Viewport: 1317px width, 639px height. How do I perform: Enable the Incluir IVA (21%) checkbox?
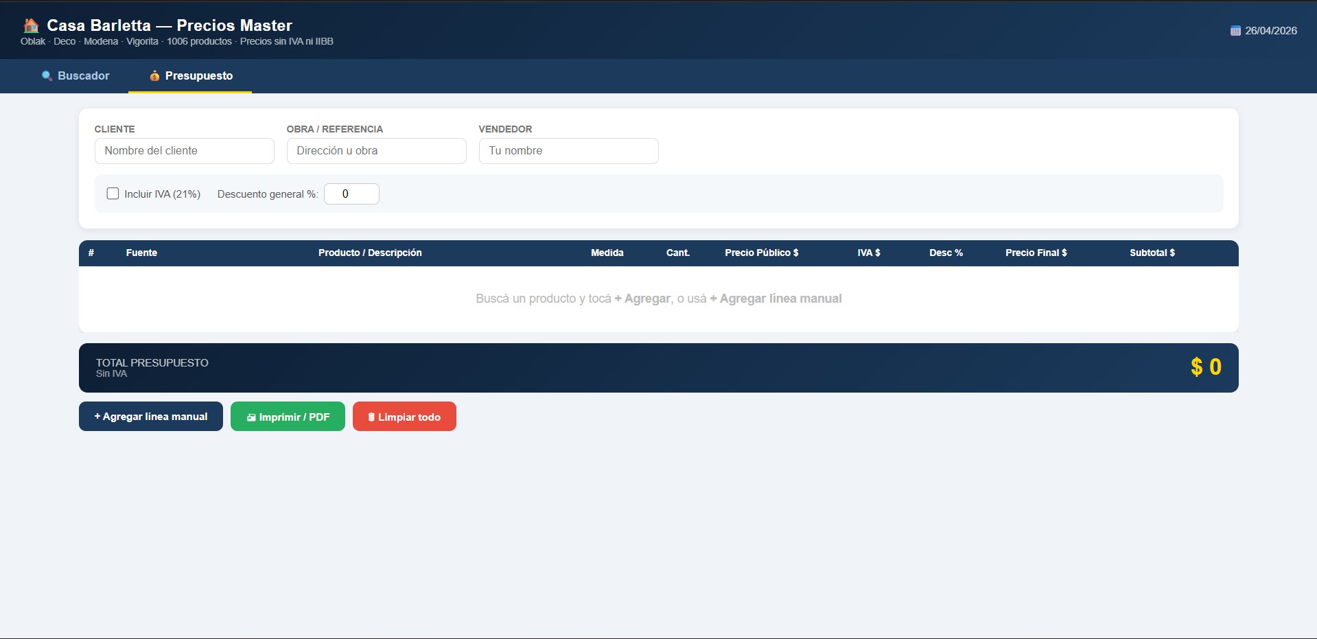click(113, 194)
